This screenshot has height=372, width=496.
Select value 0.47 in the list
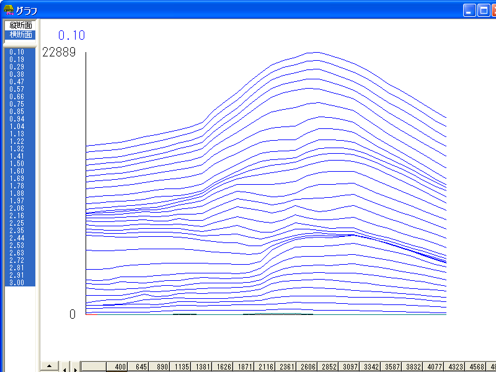(x=20, y=82)
